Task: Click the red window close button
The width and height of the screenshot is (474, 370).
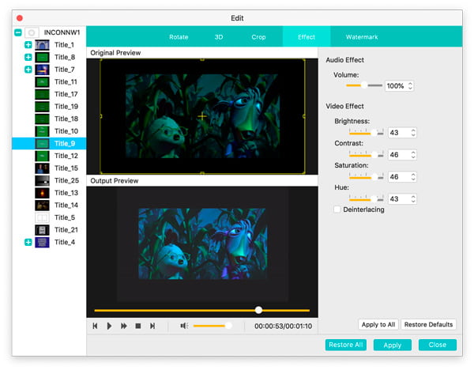Action: point(20,18)
